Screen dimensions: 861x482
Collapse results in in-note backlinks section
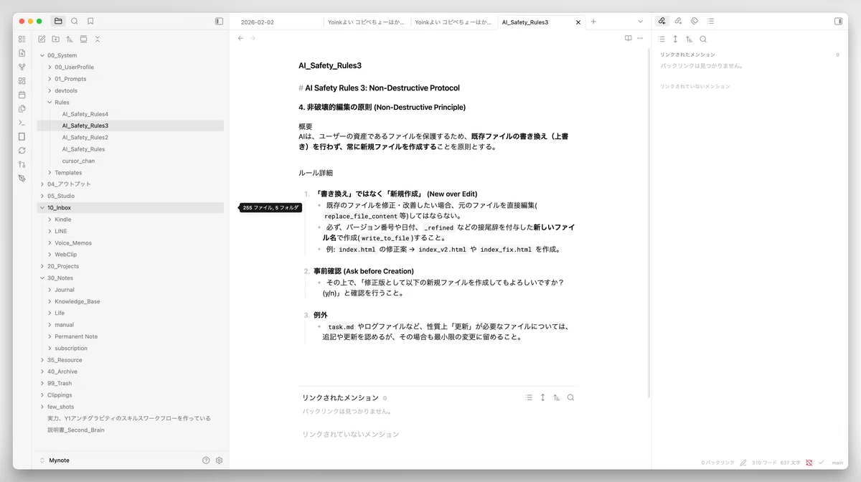(529, 397)
